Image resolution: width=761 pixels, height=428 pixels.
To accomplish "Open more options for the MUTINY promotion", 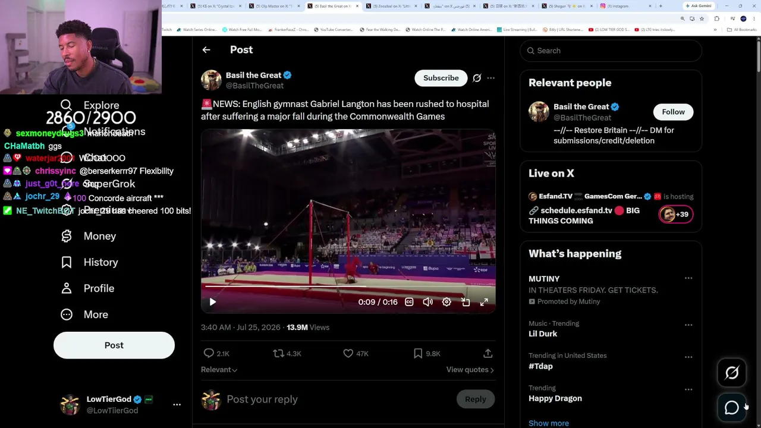I will (x=688, y=278).
